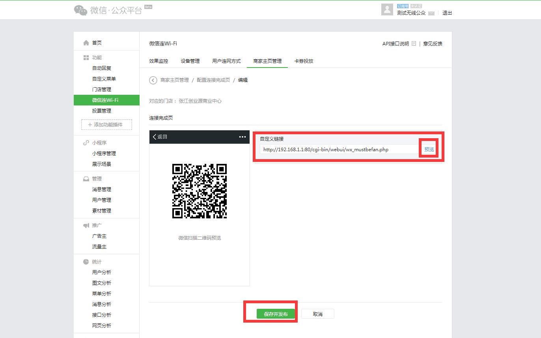The height and width of the screenshot is (338, 541).
Task: Click the 添加功能插件 button
Action: (x=106, y=125)
